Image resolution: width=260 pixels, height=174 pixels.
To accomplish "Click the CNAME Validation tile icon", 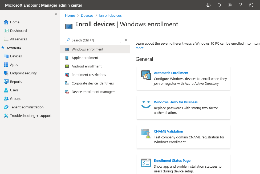I will tap(146, 134).
